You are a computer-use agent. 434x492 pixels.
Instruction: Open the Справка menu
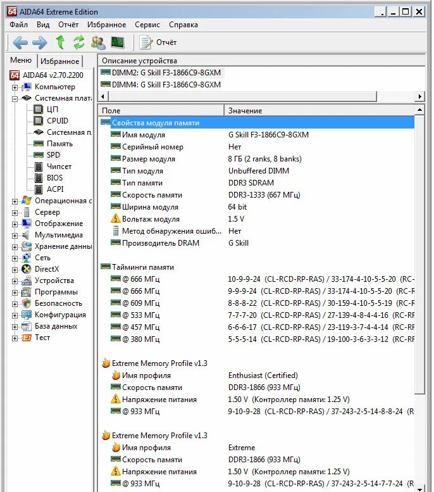click(183, 25)
